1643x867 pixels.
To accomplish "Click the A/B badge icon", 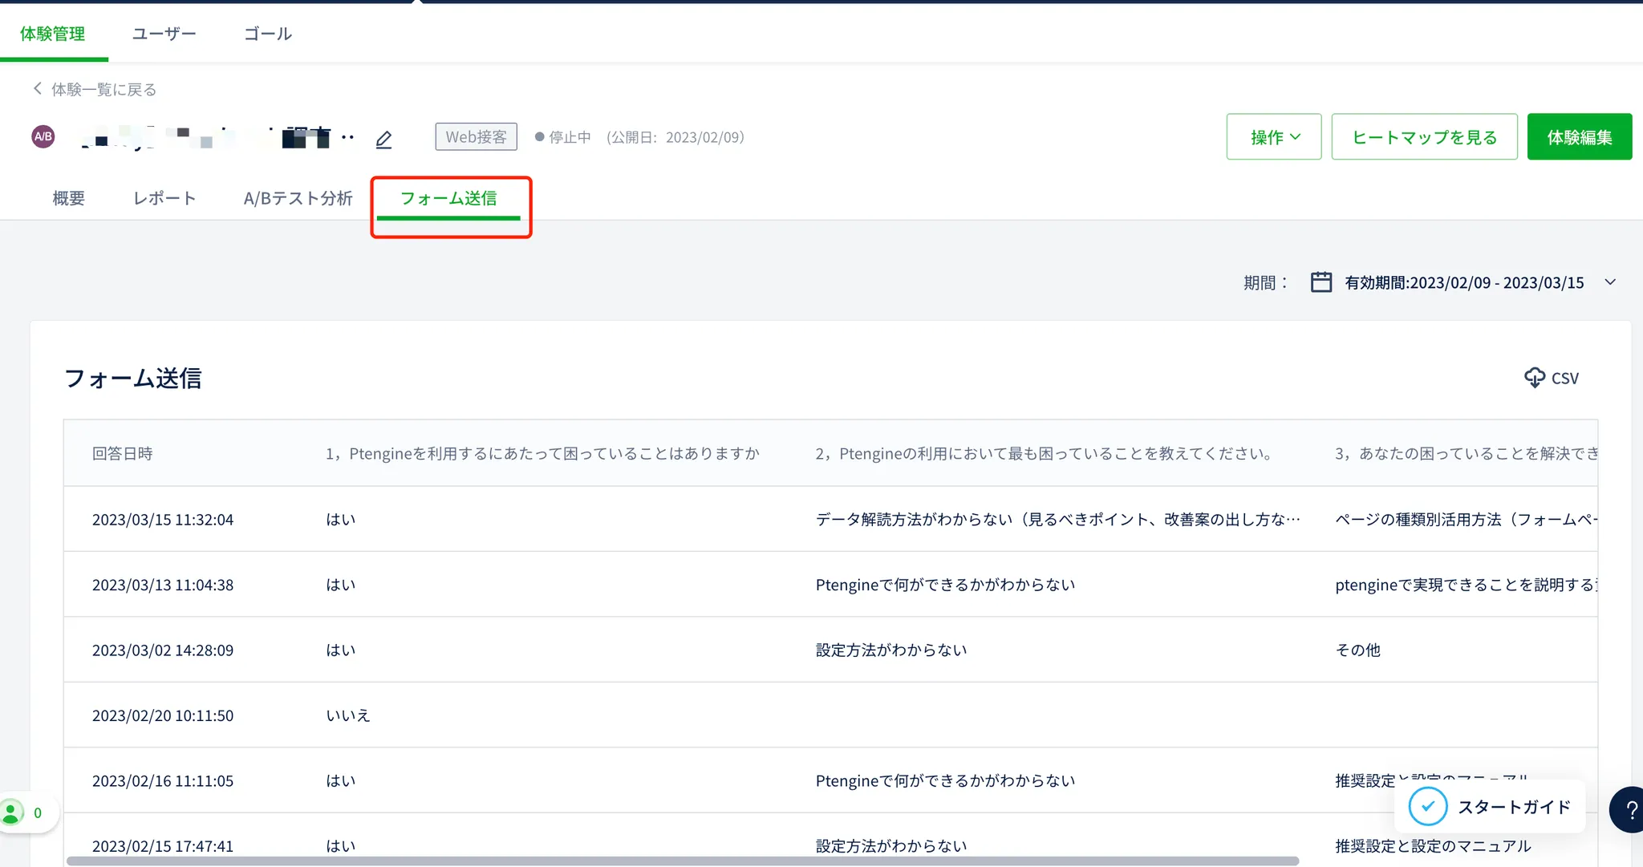I will (x=43, y=136).
